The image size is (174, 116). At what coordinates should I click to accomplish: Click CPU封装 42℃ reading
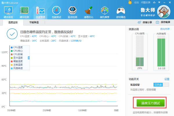coord(67,36)
